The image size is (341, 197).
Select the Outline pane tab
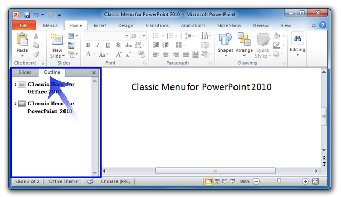click(x=52, y=72)
